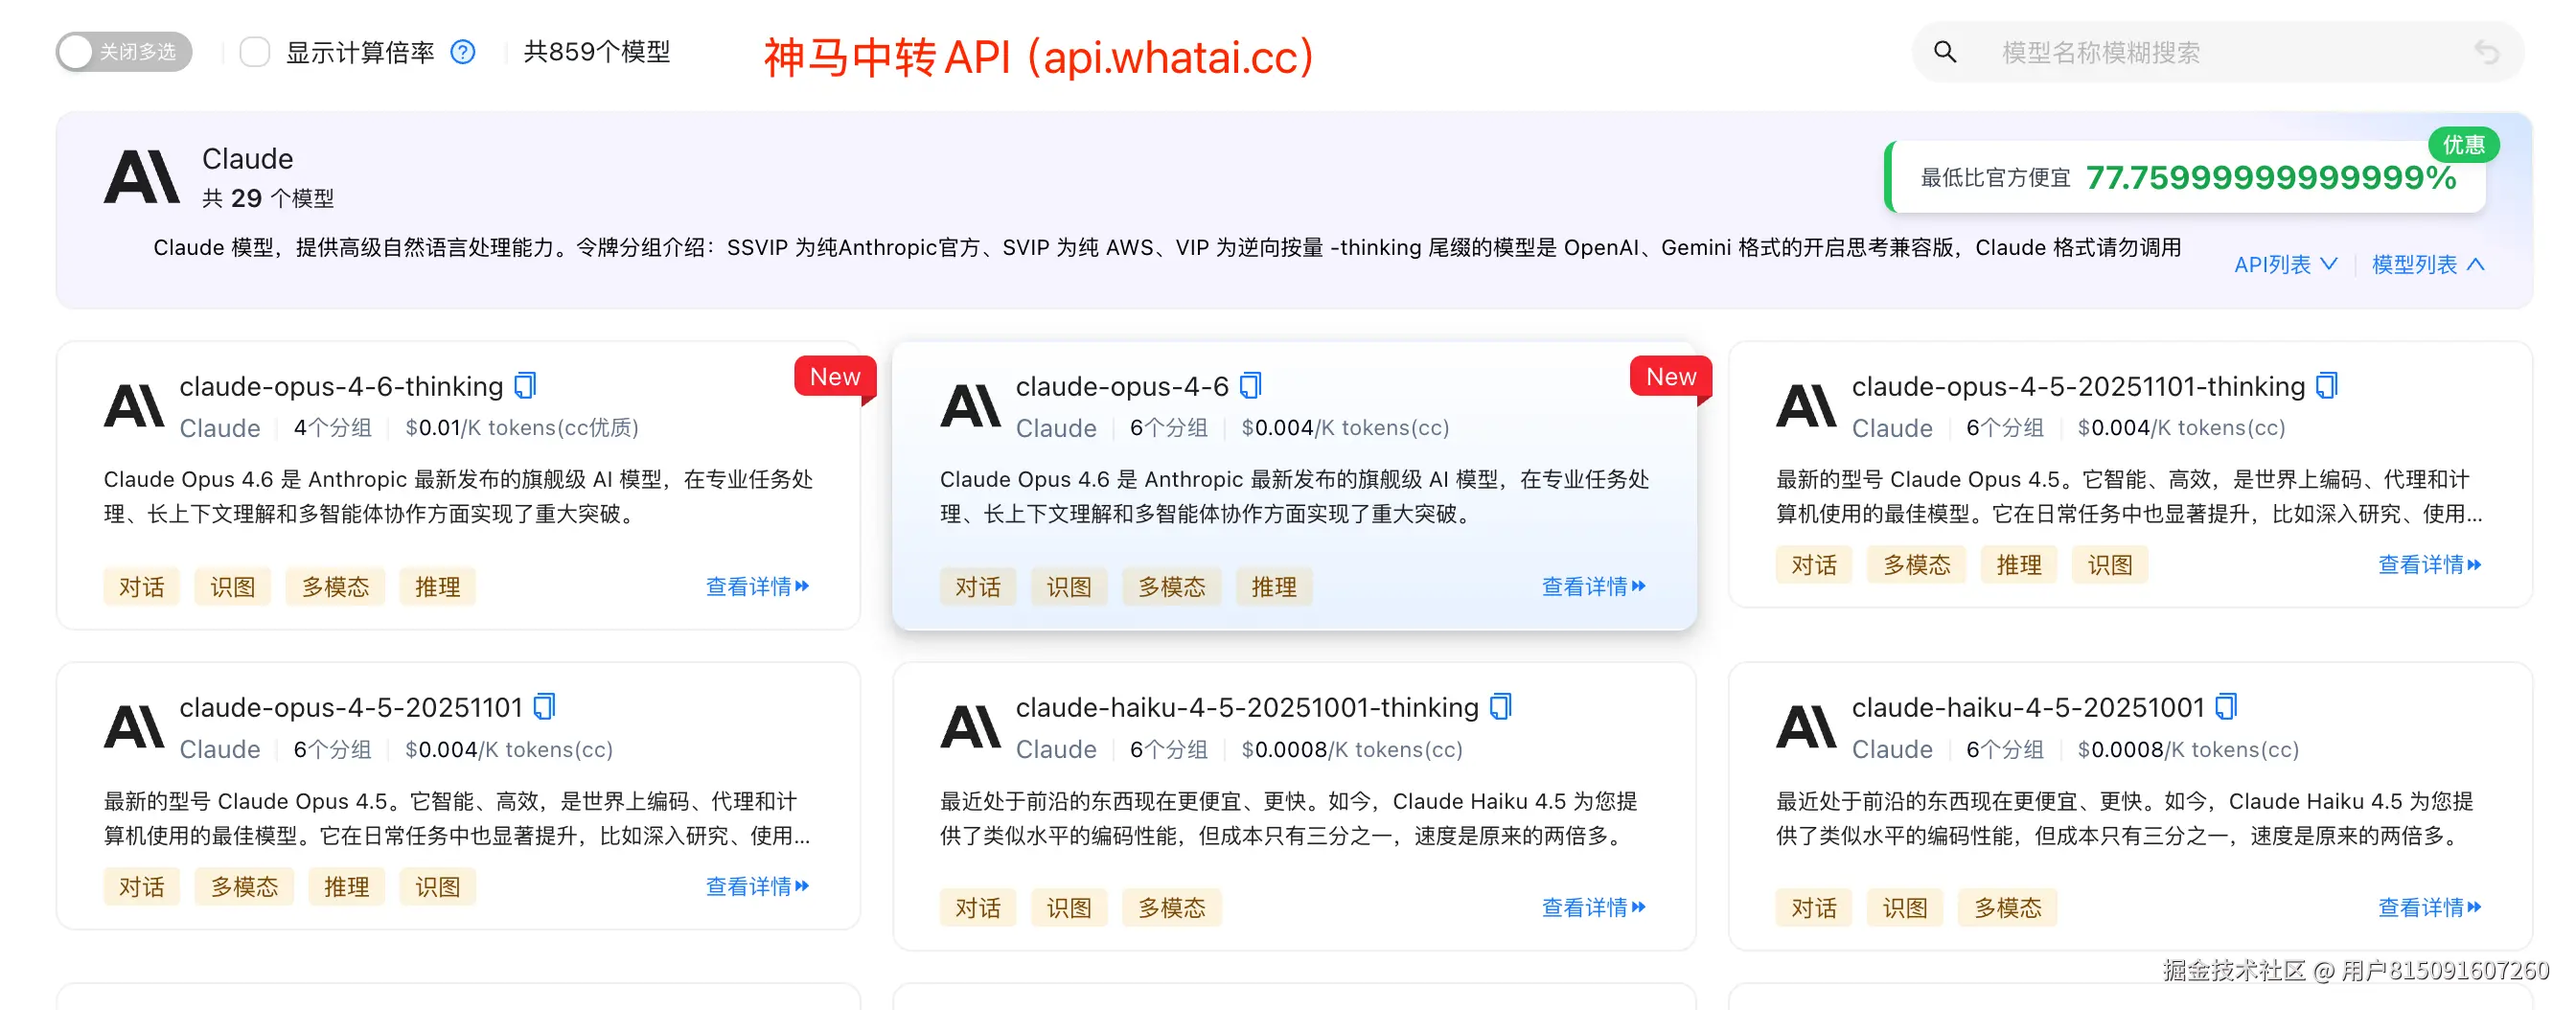
Task: Copy claude-opus-4-5-20251101-thinking model name
Action: 2327,386
